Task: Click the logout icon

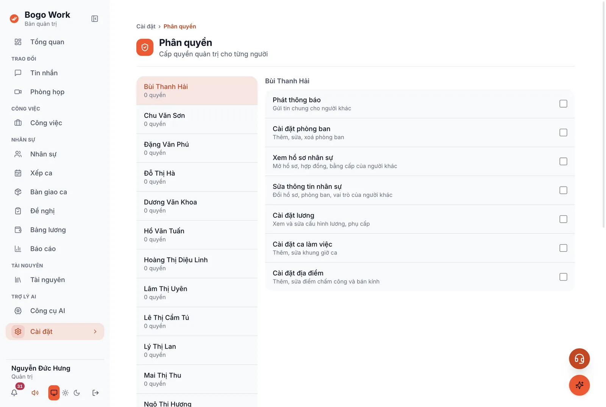Action: point(95,393)
